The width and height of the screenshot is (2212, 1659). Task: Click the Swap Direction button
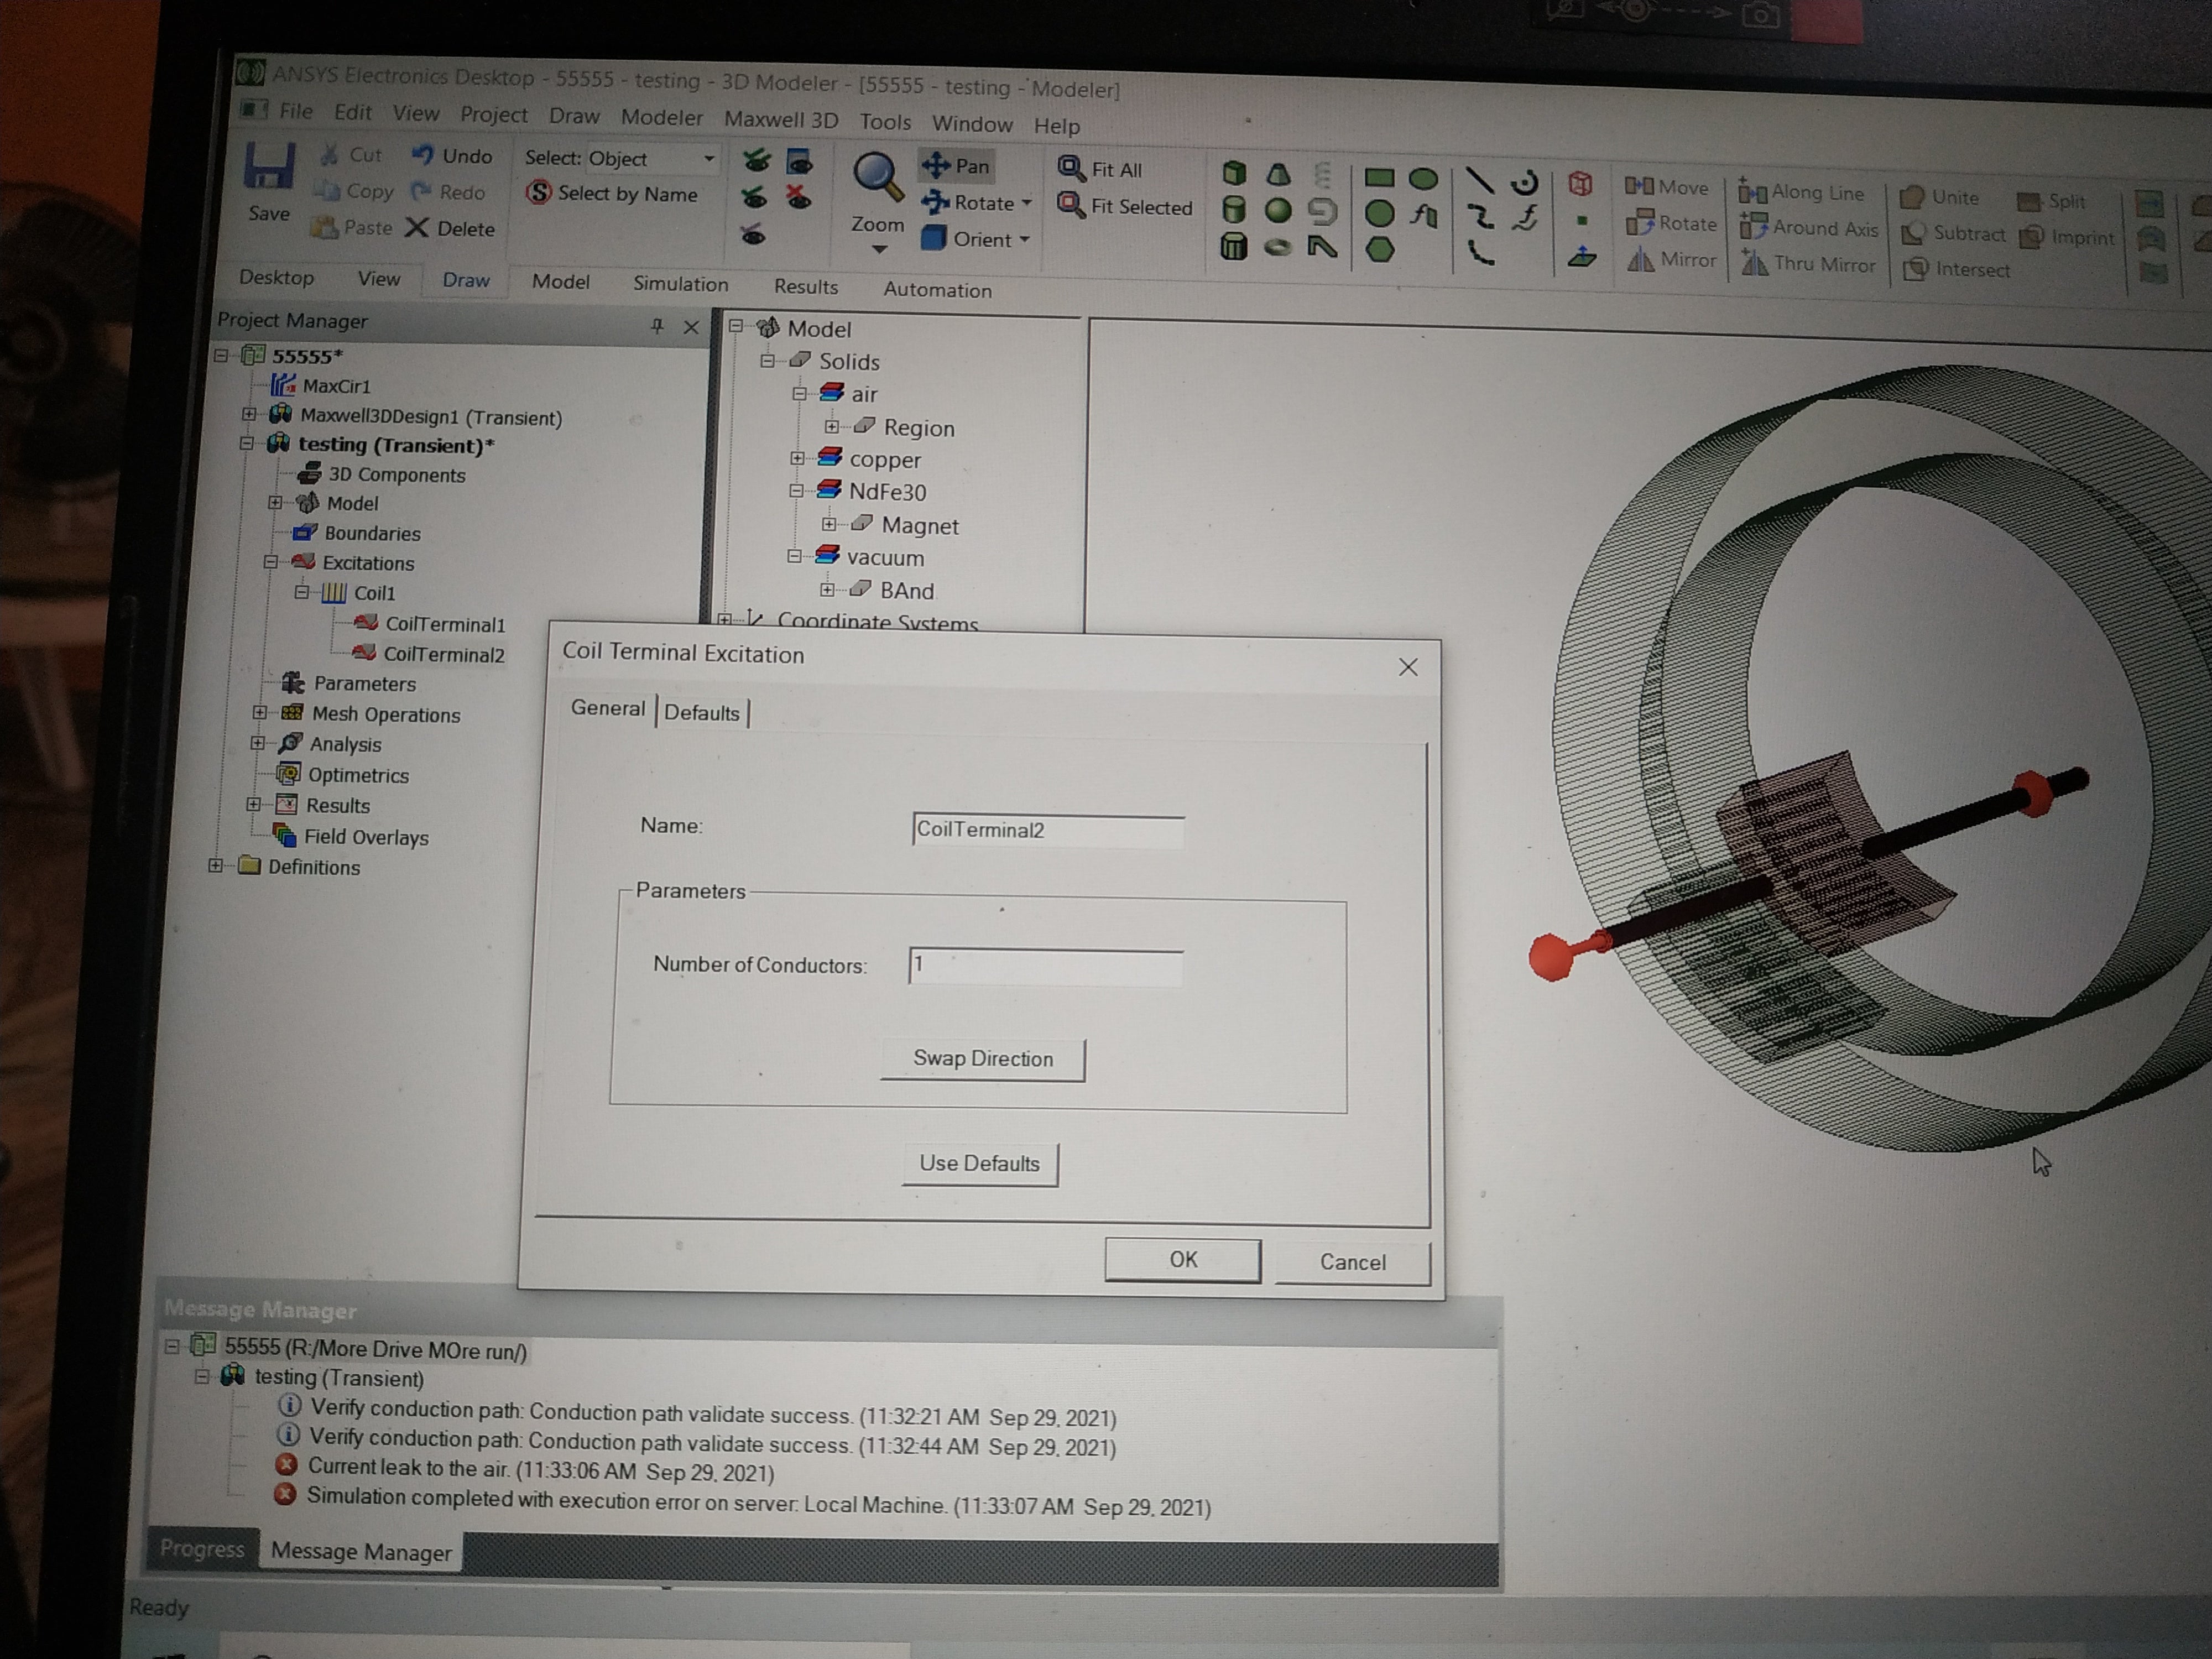point(983,1059)
